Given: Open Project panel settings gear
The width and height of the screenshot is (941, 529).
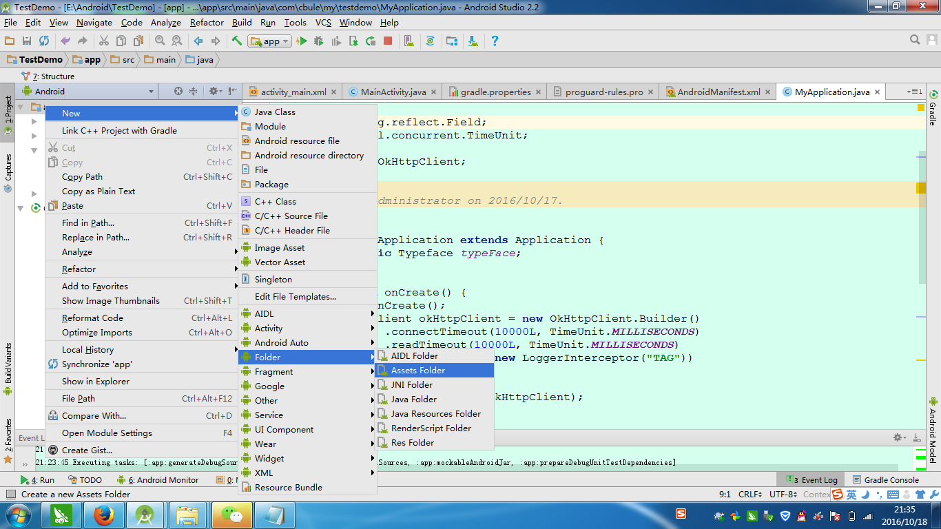Looking at the screenshot, I should (215, 91).
